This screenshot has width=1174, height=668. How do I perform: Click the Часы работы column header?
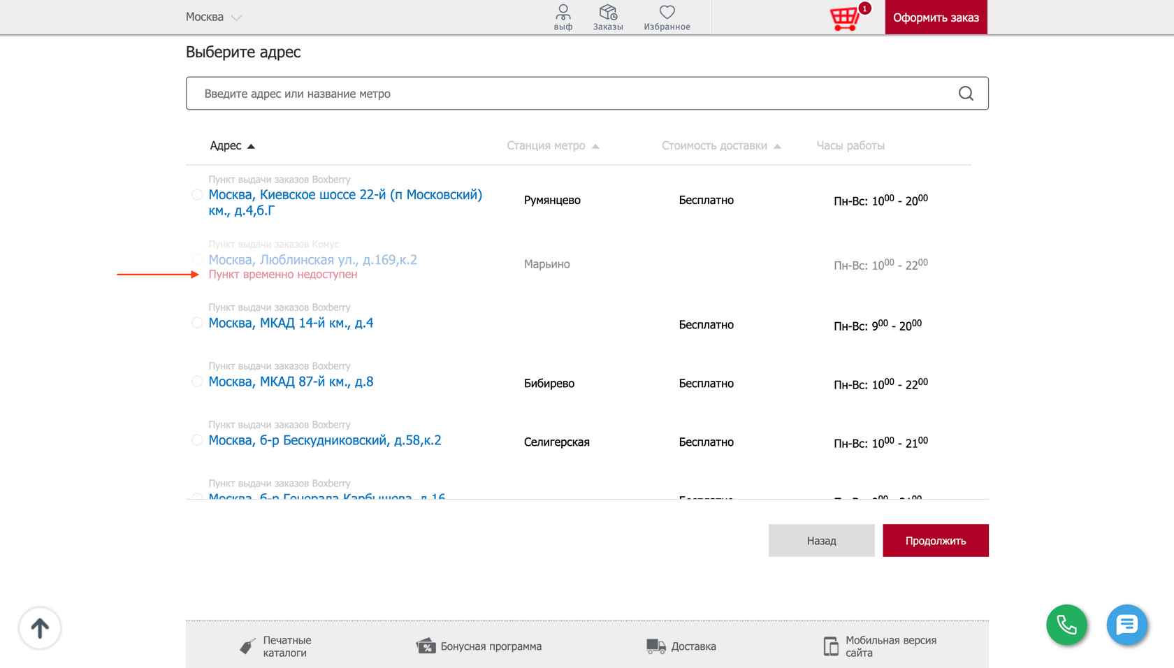[850, 145]
